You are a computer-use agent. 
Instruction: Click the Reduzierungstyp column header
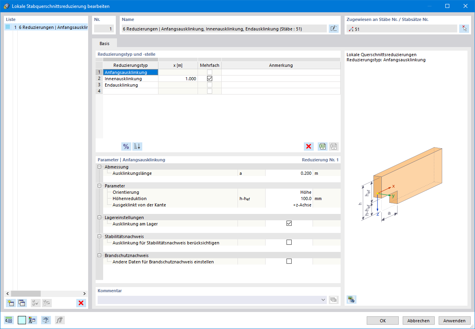(130, 65)
